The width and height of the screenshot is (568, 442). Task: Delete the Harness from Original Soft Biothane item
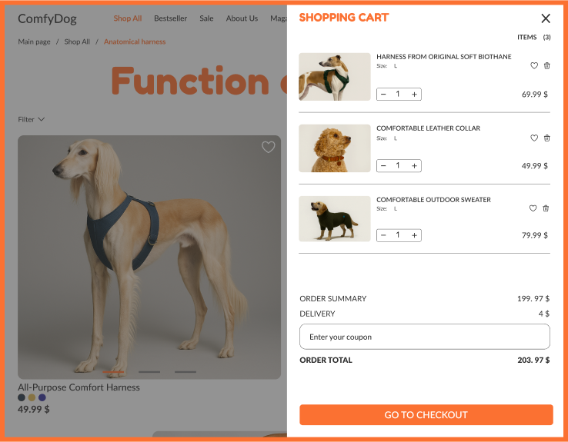click(547, 65)
